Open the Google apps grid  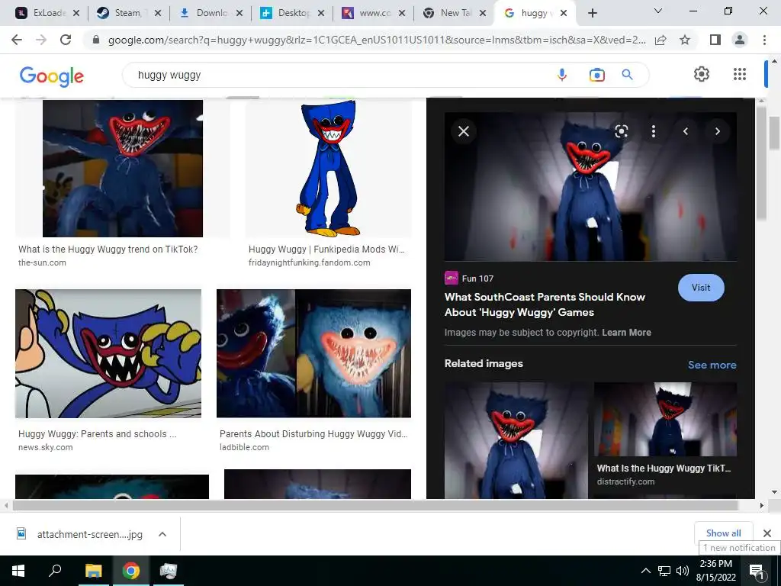coord(740,74)
